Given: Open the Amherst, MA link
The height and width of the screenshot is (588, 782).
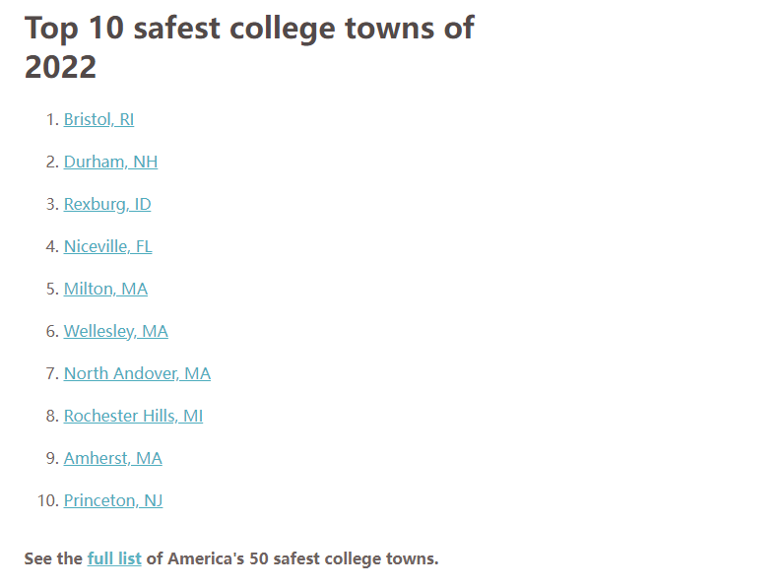Looking at the screenshot, I should click(112, 458).
